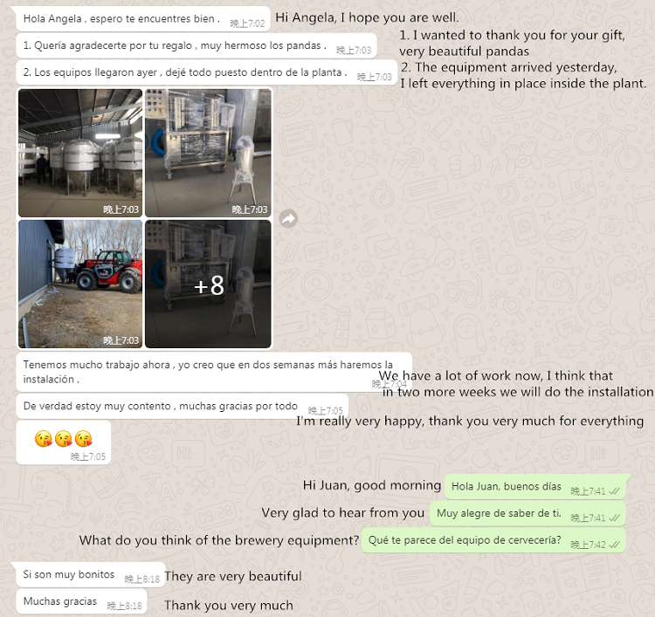Select the 'Quería agradecerte por tu regalo' message
This screenshot has height=617, width=655.
point(196,46)
